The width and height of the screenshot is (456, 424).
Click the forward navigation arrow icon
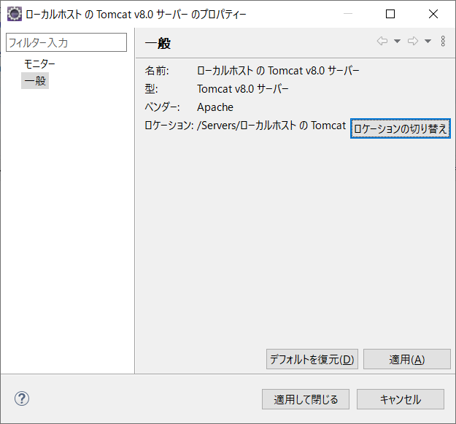(413, 41)
